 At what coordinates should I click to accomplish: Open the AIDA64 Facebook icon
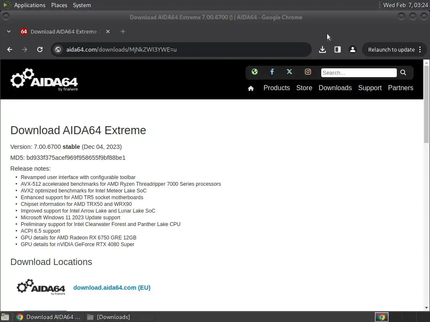[x=272, y=72]
